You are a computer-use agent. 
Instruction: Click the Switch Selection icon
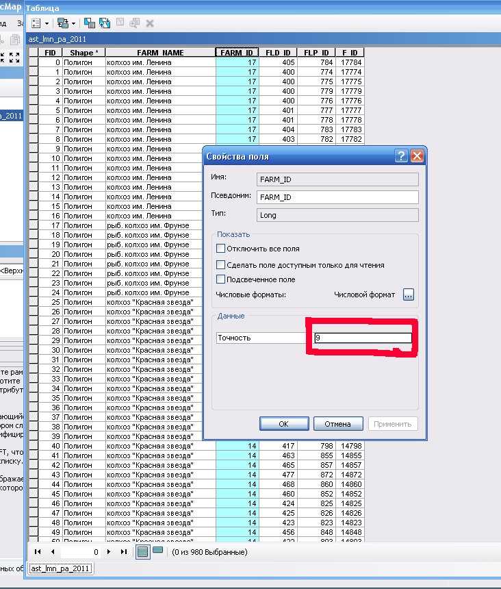[x=105, y=23]
